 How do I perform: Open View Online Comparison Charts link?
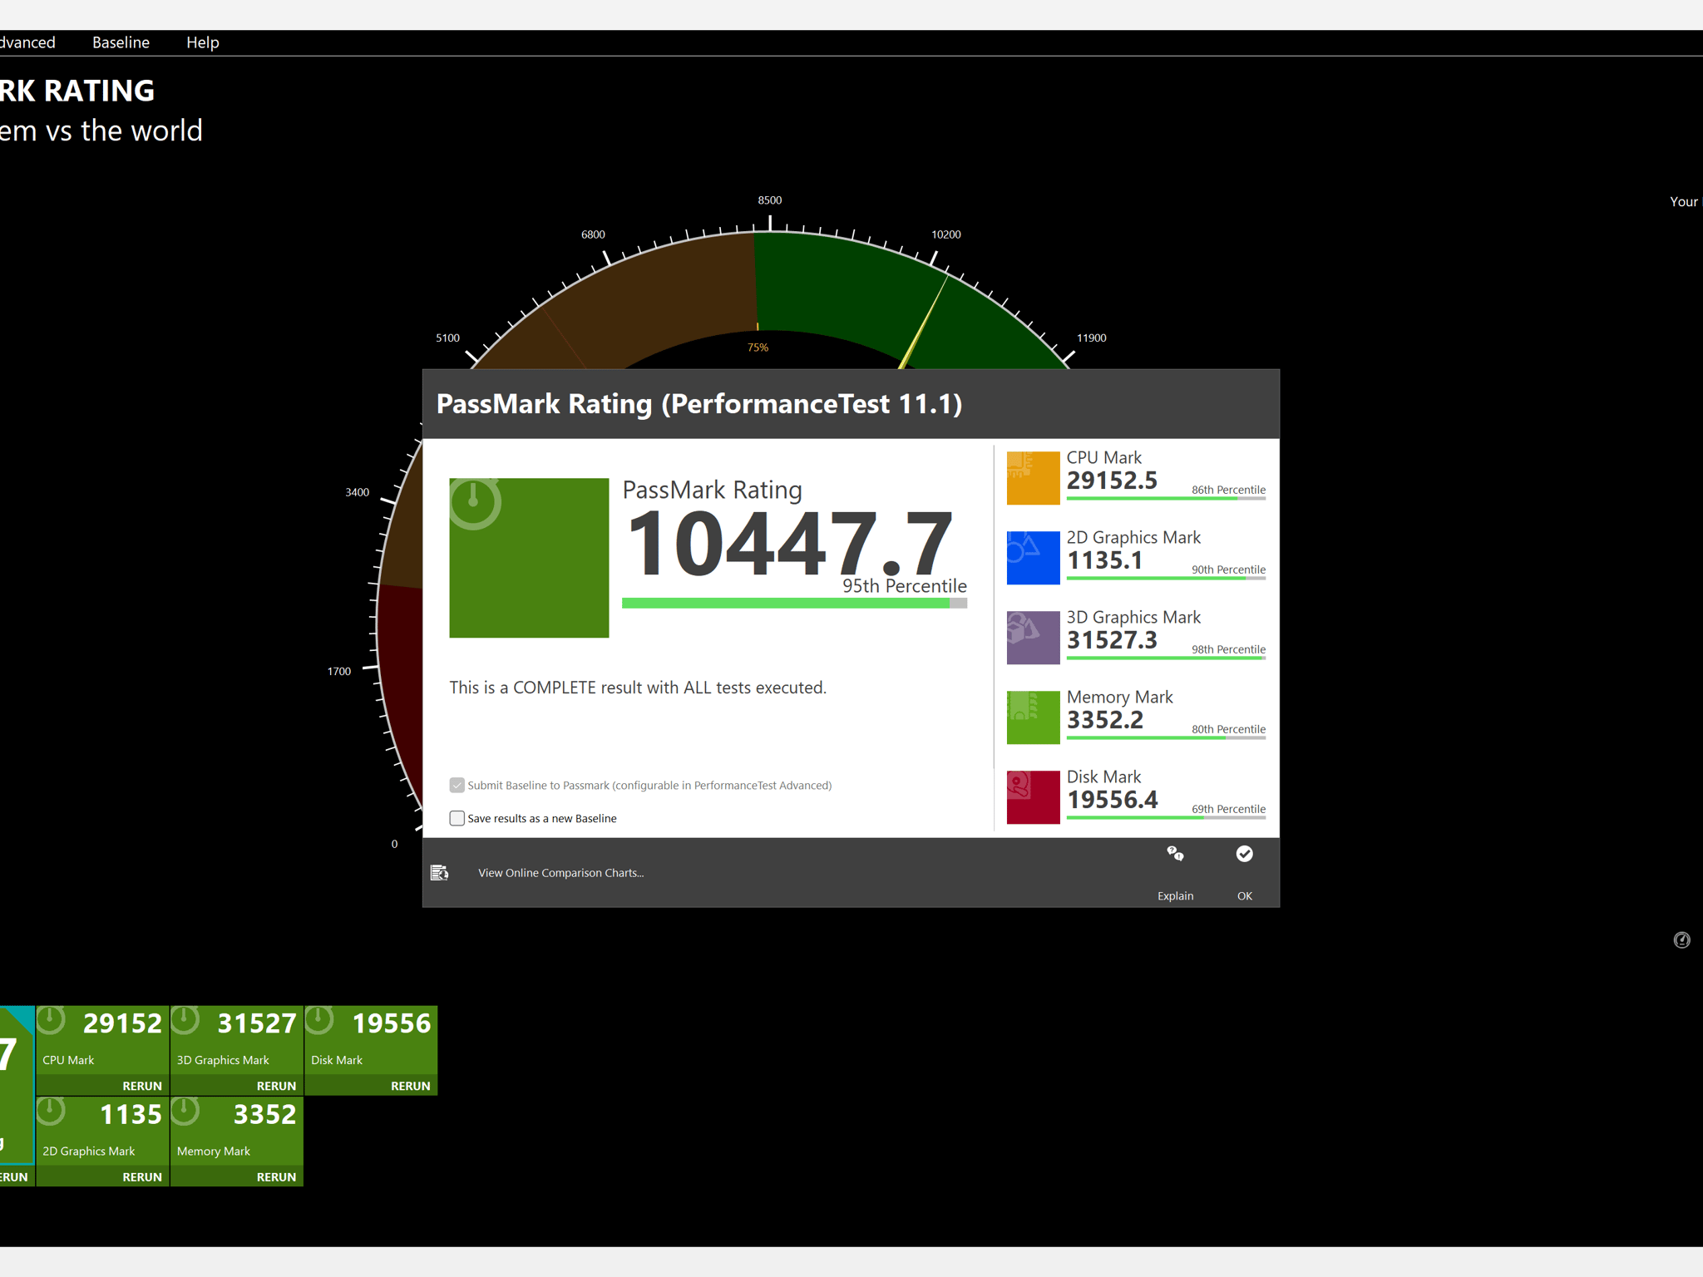(560, 873)
